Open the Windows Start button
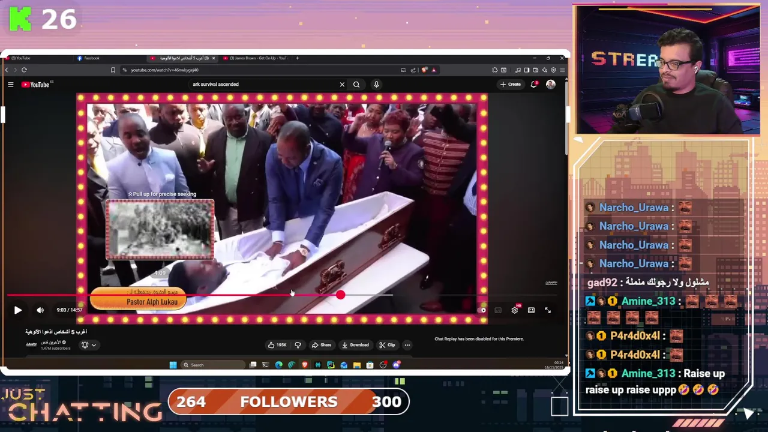 (173, 365)
